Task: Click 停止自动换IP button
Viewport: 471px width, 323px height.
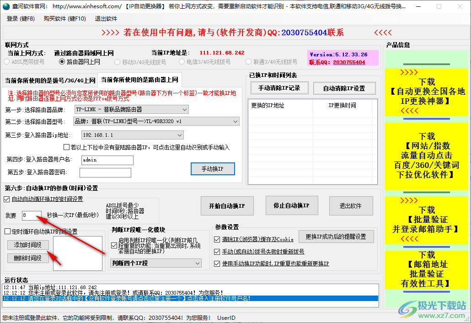Action: tap(292, 205)
